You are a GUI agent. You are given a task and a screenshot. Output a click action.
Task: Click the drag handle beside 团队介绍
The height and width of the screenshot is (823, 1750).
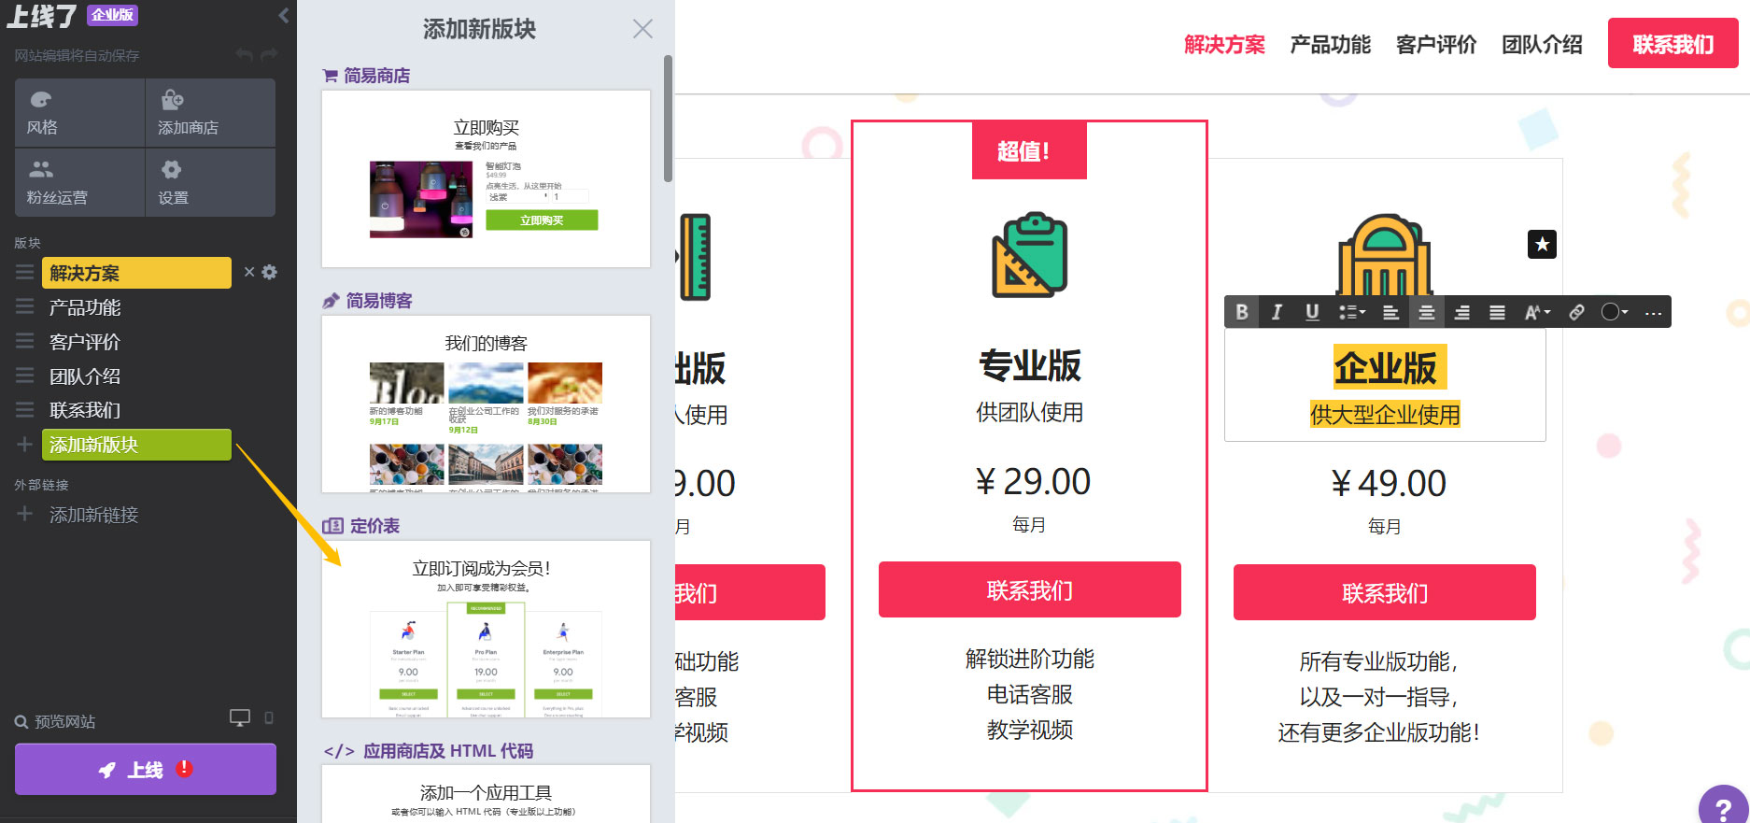click(x=25, y=376)
